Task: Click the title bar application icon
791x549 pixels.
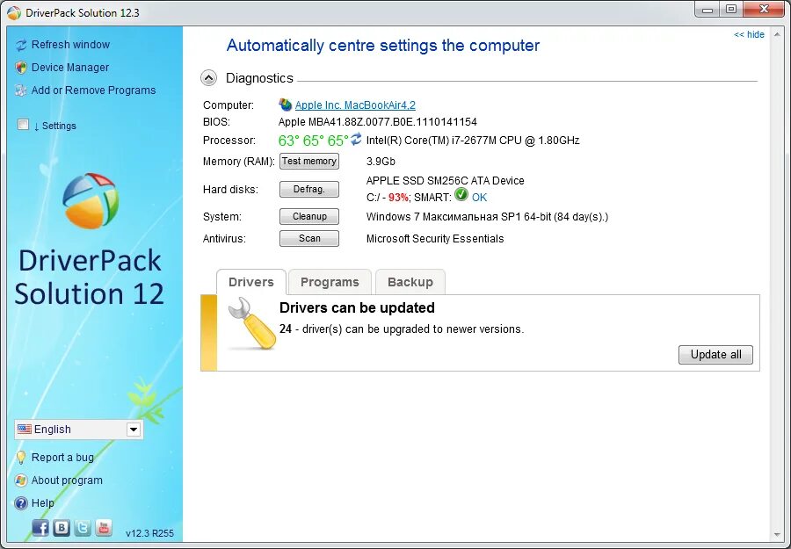Action: [14, 12]
